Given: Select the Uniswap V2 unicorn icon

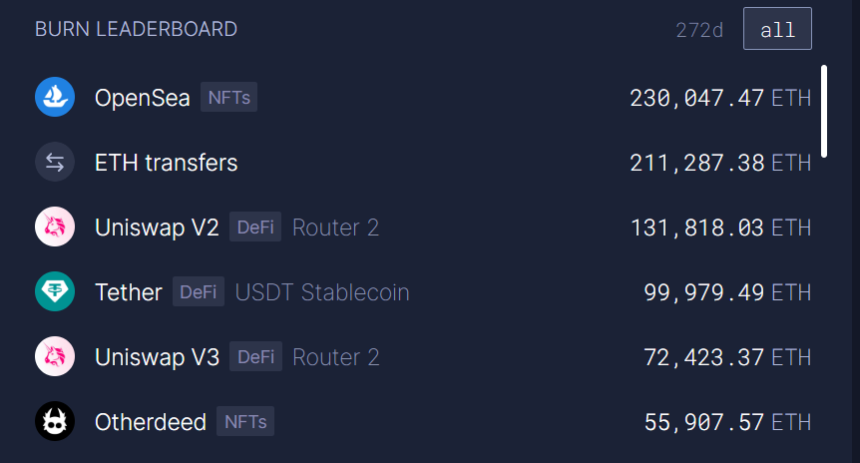Looking at the screenshot, I should pos(55,227).
